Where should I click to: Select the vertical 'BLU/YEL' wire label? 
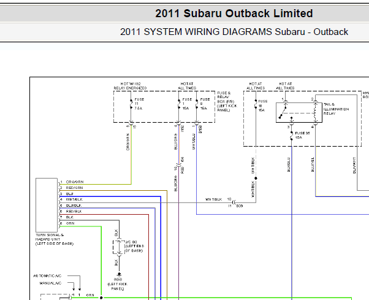click(x=313, y=164)
